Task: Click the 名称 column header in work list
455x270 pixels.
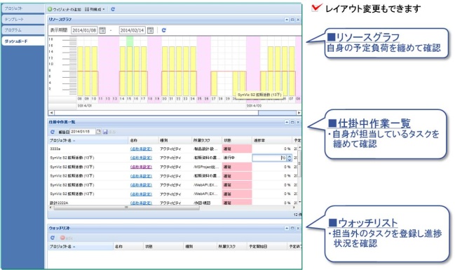Action: click(143, 140)
